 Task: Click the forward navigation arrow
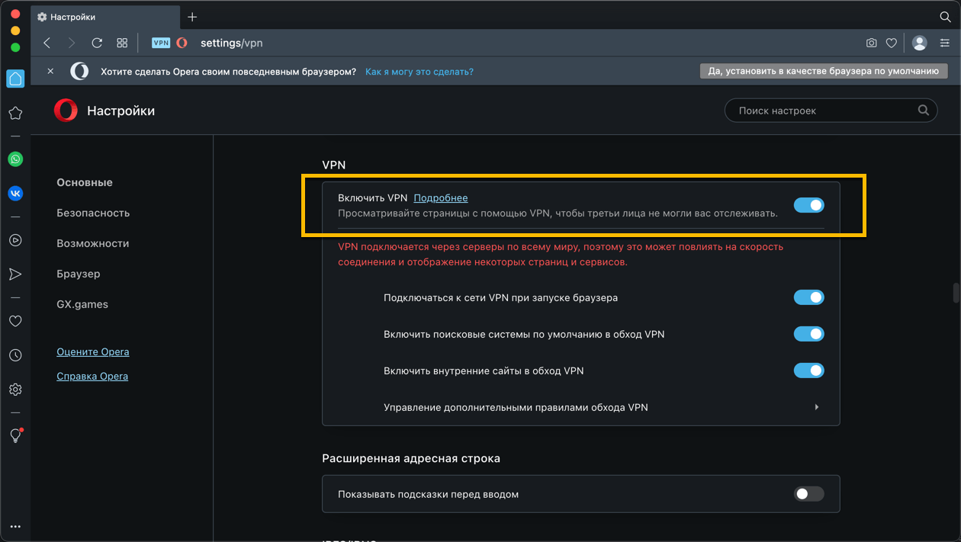click(x=72, y=43)
